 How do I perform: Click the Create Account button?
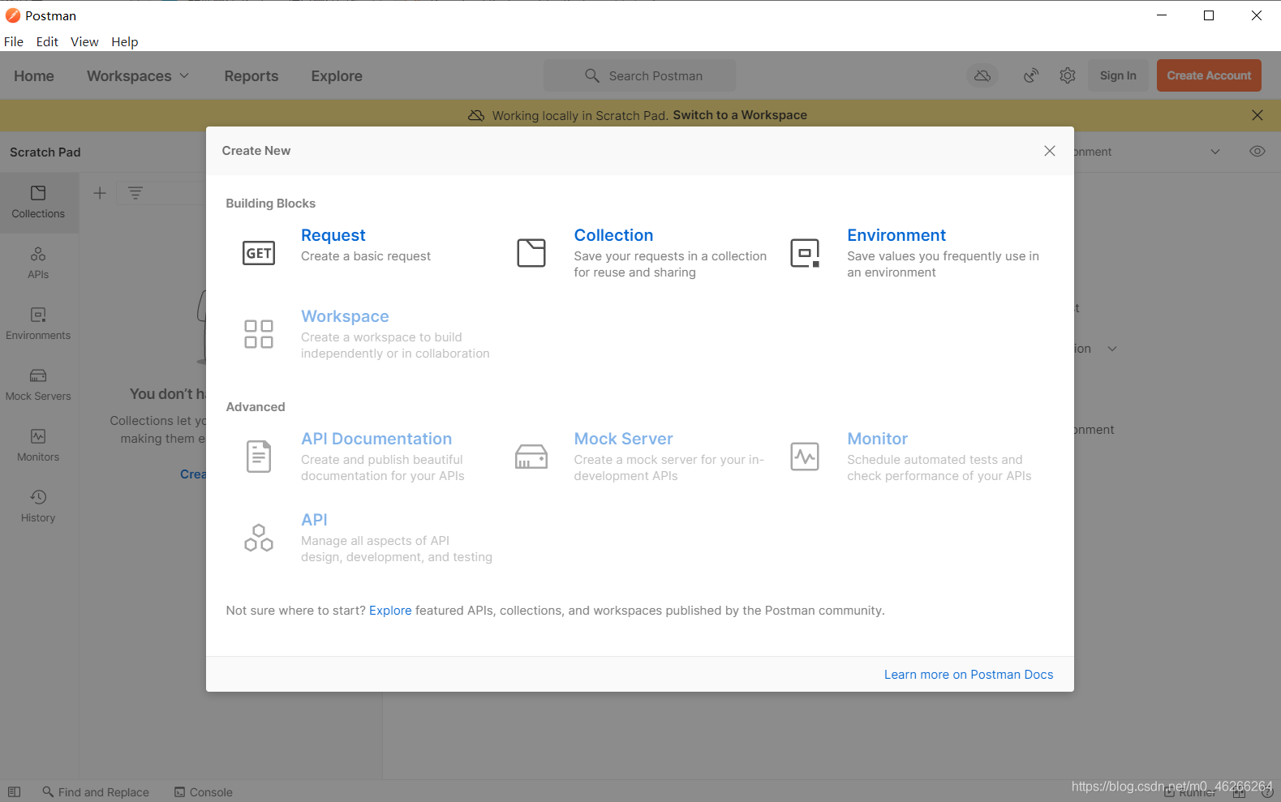point(1209,75)
